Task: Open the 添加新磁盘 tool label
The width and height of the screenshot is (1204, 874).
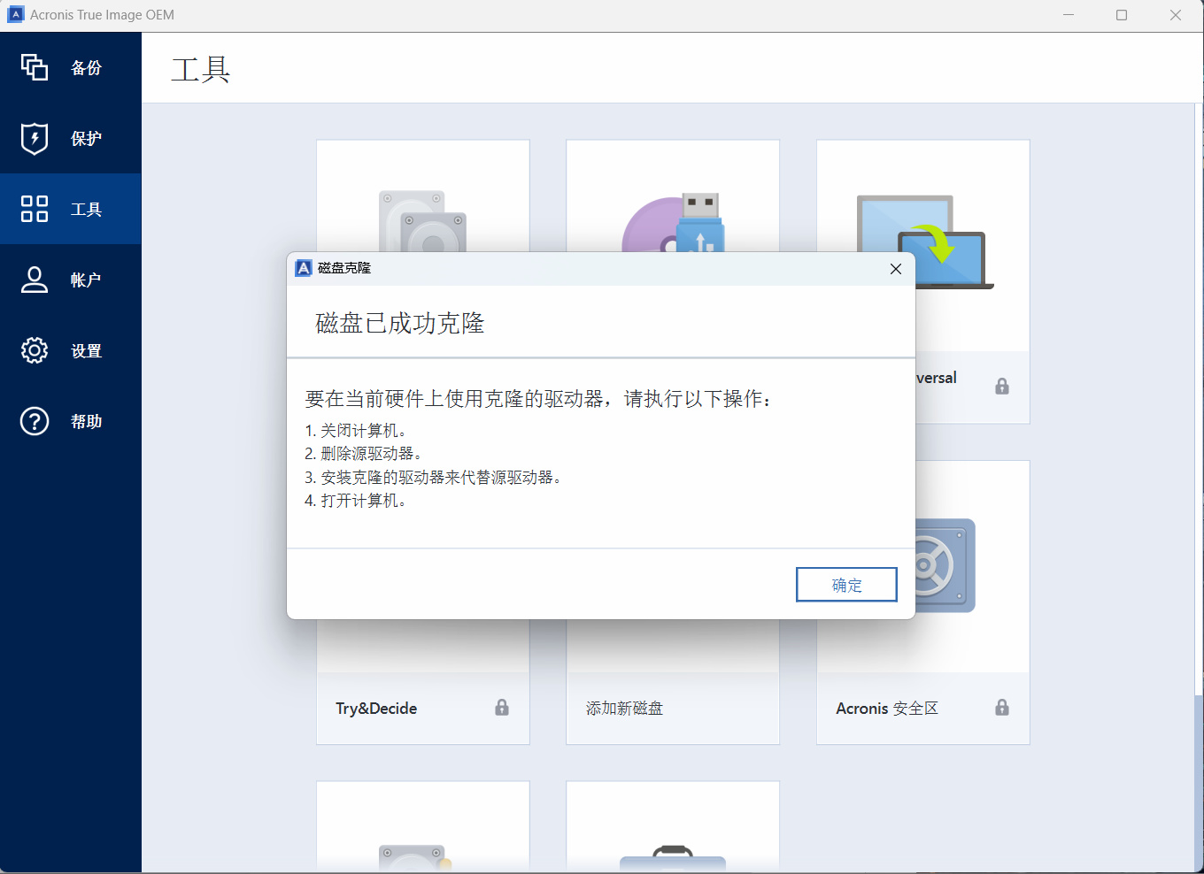Action: click(x=624, y=709)
